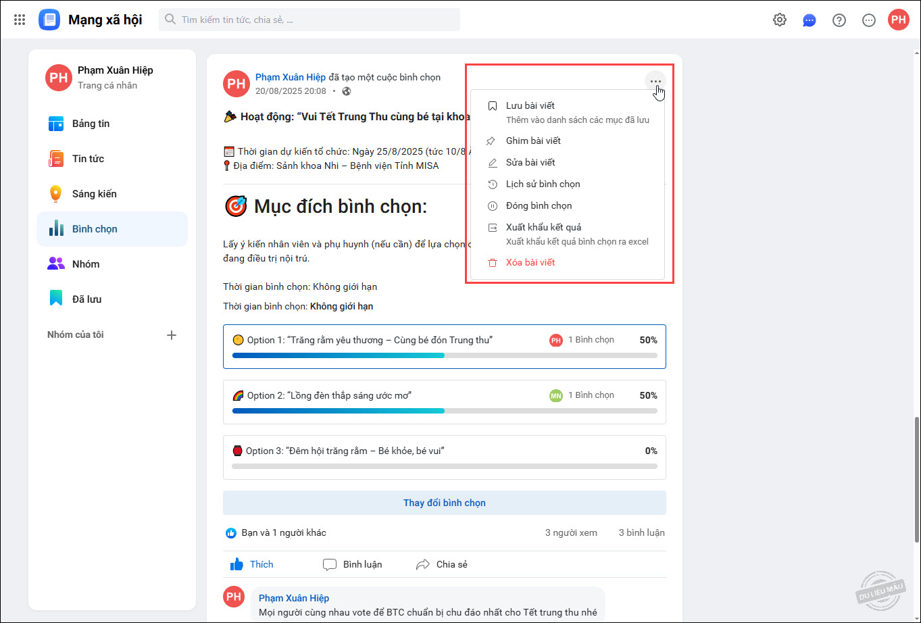Click the 0% value on Option 3
Viewport: 921px width, 623px height.
click(651, 451)
